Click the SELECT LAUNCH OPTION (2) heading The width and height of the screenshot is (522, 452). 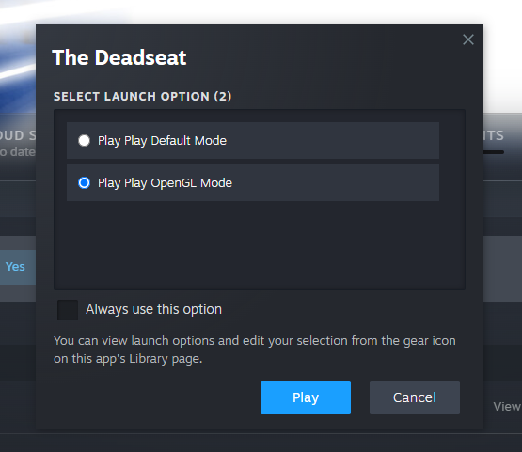tap(142, 96)
